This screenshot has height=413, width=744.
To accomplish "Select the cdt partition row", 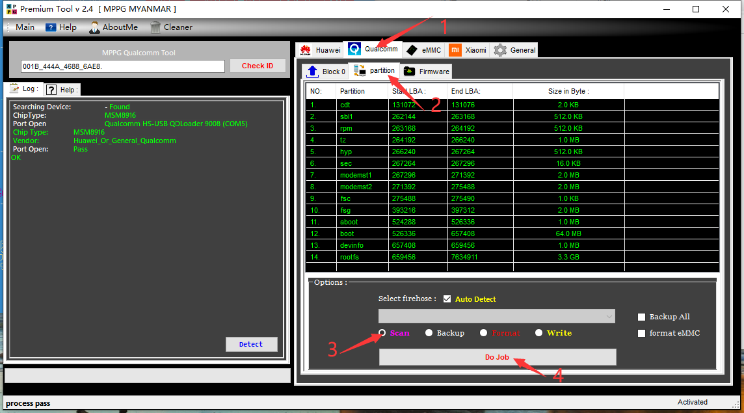I will click(512, 105).
